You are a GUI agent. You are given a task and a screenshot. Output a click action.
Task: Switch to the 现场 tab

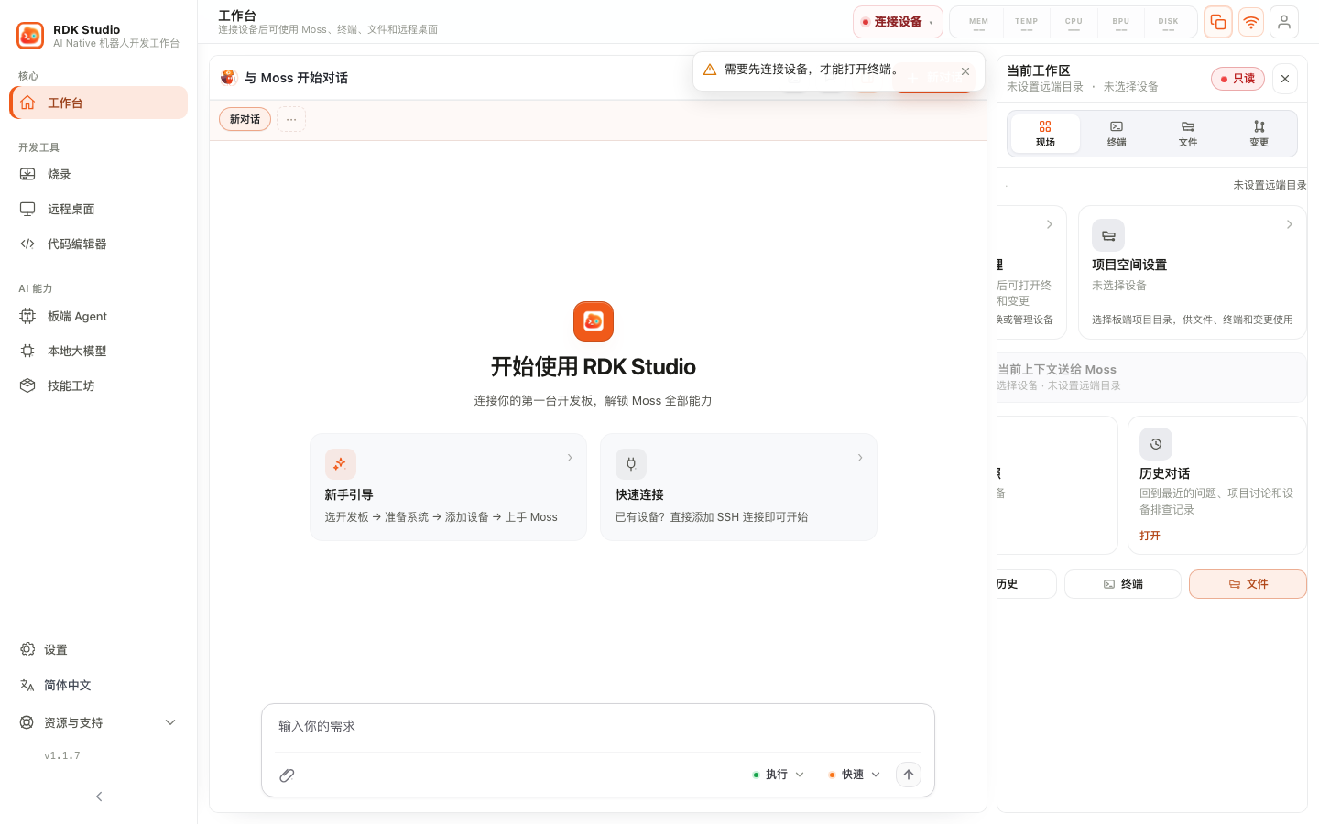tap(1045, 134)
